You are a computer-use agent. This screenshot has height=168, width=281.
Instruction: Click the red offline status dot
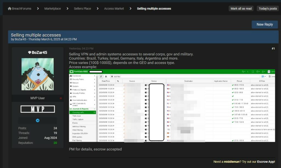click(x=61, y=98)
